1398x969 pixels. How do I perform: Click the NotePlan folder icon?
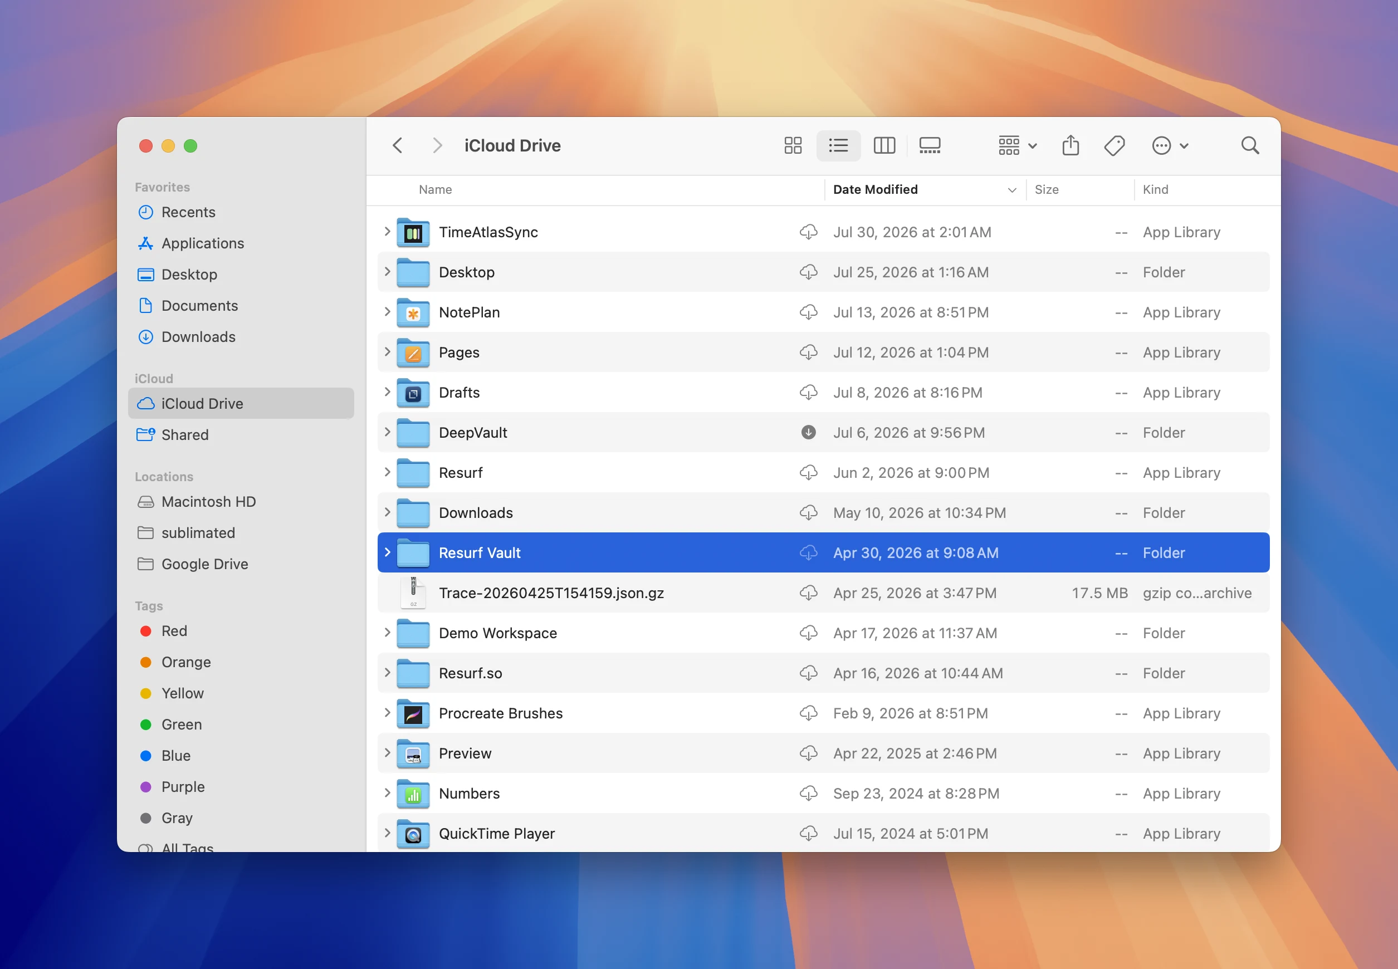413,312
